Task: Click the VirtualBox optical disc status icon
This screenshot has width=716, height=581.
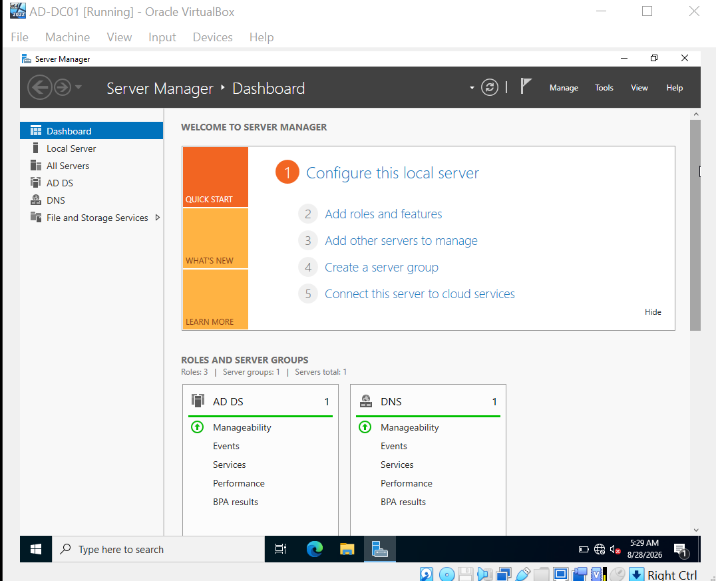Action: coord(447,574)
